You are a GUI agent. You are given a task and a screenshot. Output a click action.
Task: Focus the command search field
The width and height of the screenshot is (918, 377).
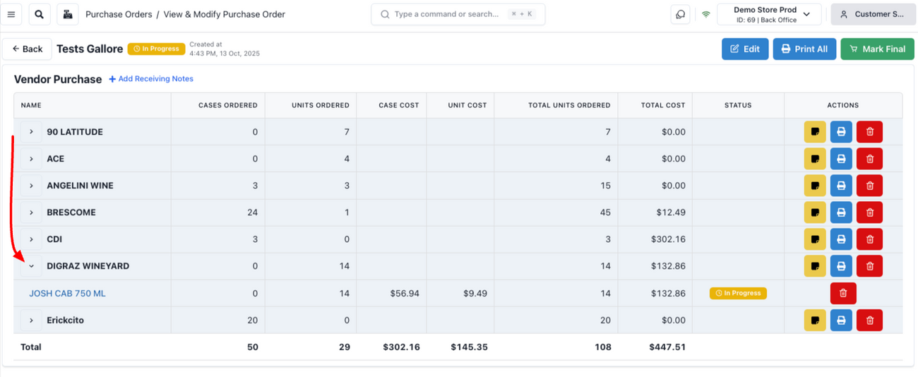[458, 14]
